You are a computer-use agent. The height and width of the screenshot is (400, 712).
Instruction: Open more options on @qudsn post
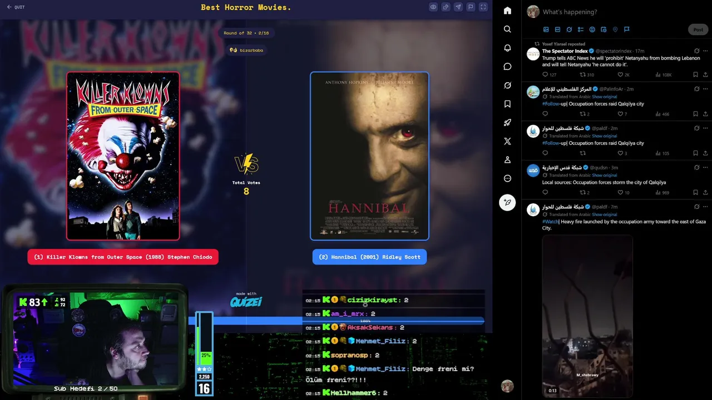(705, 167)
